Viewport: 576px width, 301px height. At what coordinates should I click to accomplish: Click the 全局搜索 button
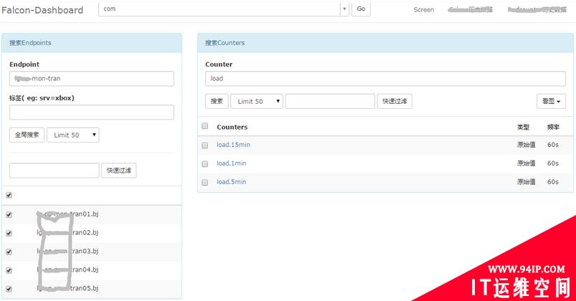[27, 135]
